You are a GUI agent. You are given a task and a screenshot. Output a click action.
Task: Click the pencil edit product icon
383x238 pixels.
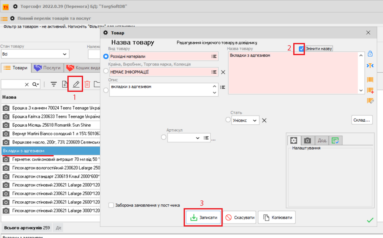(76, 84)
